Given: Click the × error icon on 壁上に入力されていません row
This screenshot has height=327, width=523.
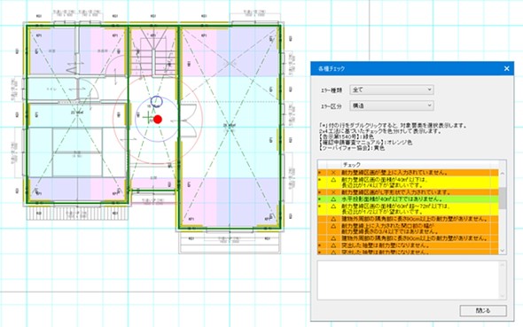Looking at the screenshot, I should (333, 173).
